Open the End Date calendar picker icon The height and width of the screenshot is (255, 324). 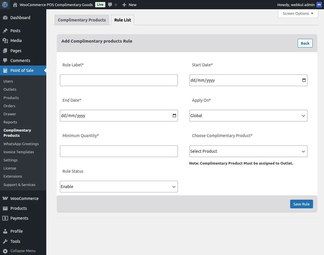tap(174, 116)
